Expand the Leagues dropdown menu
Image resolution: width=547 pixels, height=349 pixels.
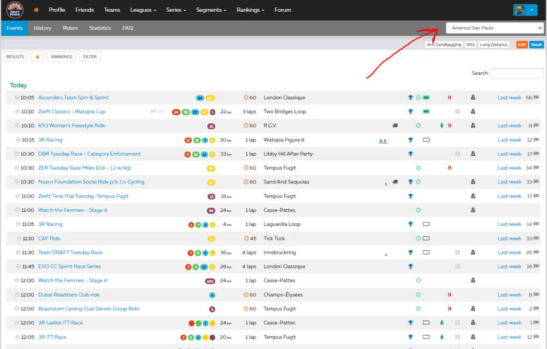pos(143,10)
